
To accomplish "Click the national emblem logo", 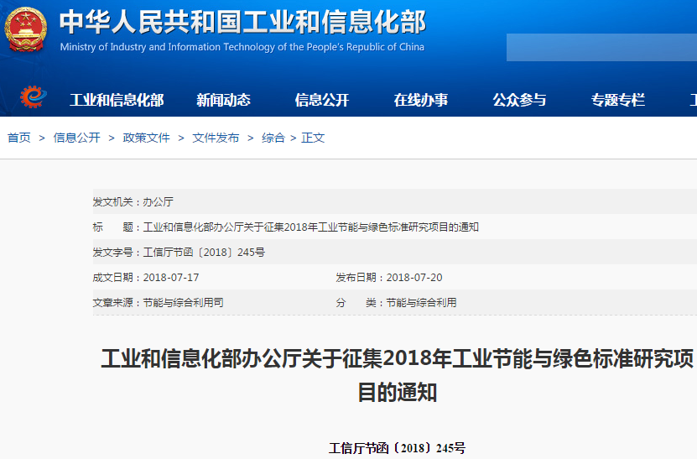I will 26,29.
